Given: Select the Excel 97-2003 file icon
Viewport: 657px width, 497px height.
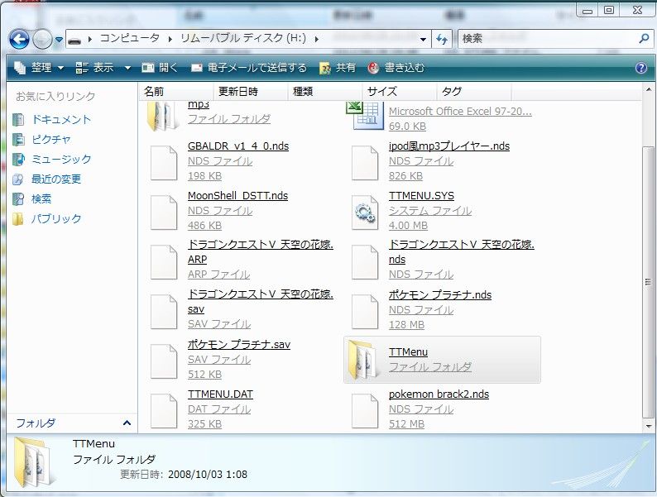Looking at the screenshot, I should pyautogui.click(x=364, y=115).
